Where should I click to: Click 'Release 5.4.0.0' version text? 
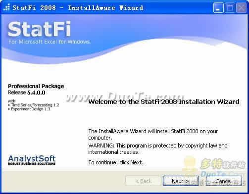click(x=26, y=93)
